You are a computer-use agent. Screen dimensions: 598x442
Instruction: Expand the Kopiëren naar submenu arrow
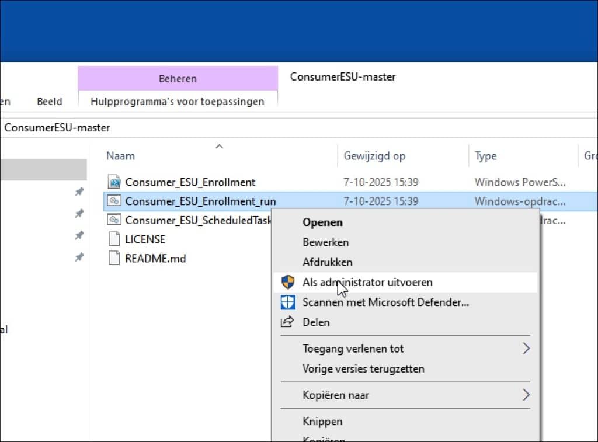[x=526, y=395]
